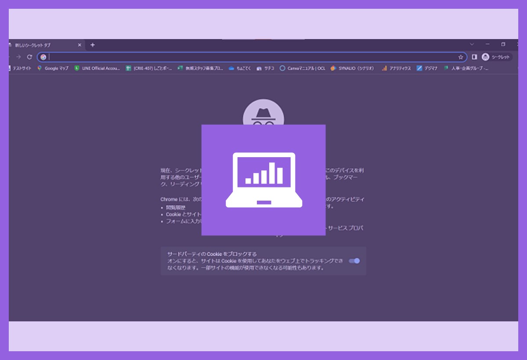Click inside the address bar
The height and width of the screenshot is (360, 527).
click(250, 57)
